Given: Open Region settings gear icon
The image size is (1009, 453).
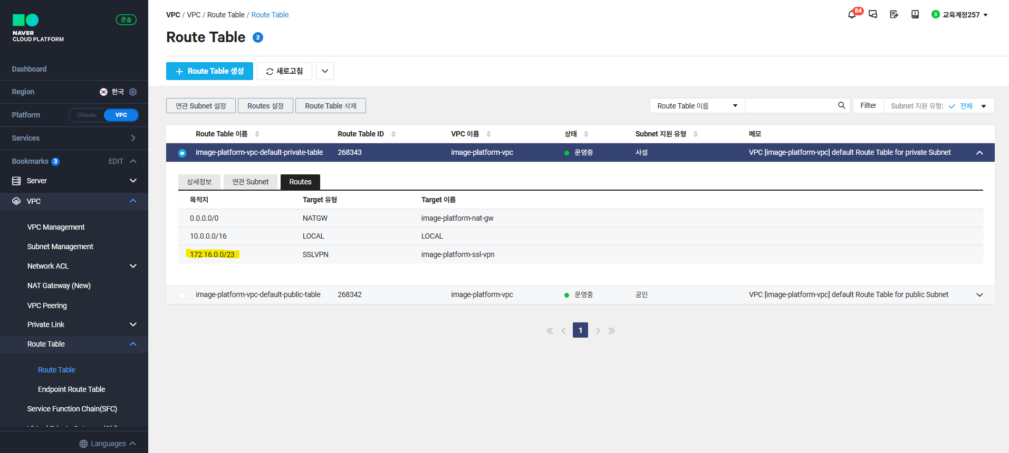Looking at the screenshot, I should pyautogui.click(x=133, y=92).
